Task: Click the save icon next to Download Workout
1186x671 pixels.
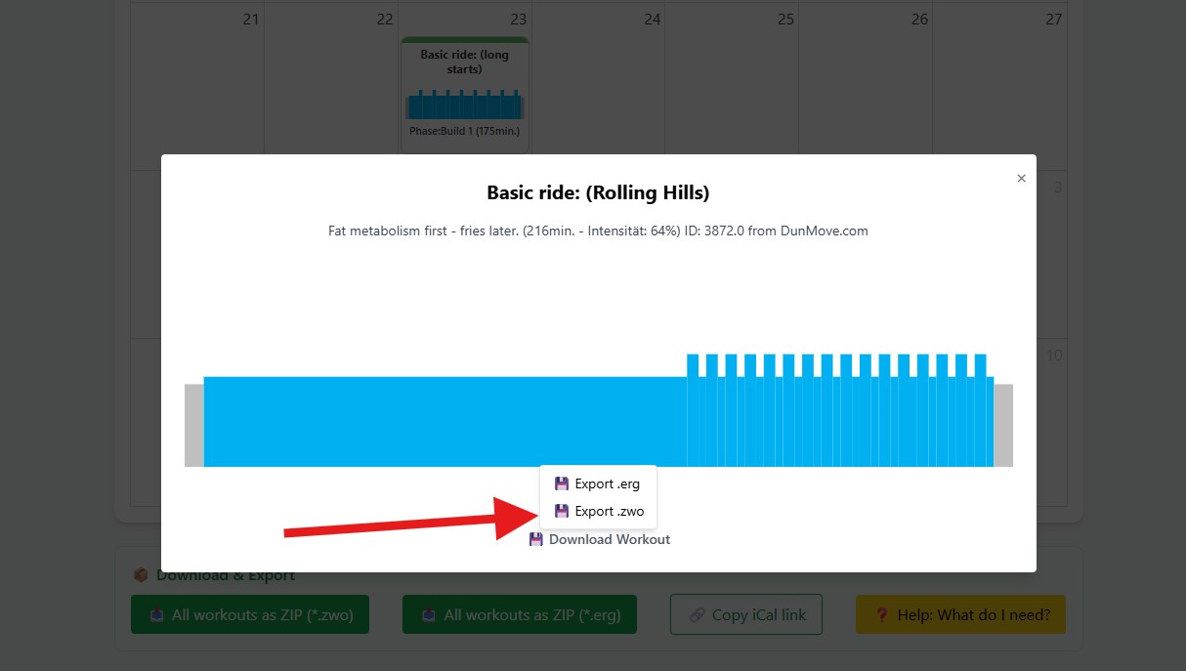Action: click(536, 539)
